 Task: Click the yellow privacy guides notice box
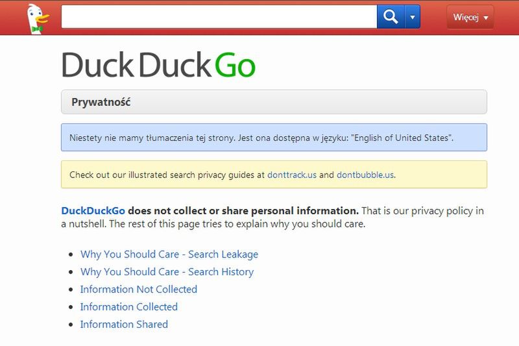coord(274,175)
